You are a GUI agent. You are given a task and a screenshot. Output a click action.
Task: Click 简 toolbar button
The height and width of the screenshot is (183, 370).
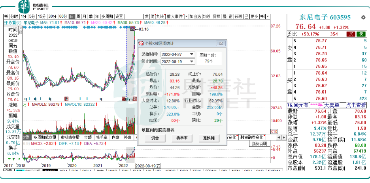coord(153,17)
